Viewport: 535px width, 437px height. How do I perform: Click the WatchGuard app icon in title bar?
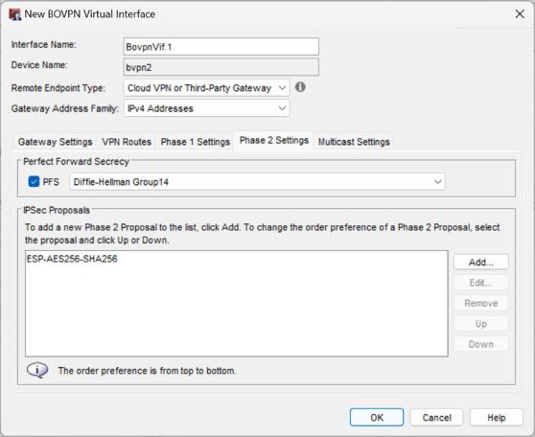(14, 14)
